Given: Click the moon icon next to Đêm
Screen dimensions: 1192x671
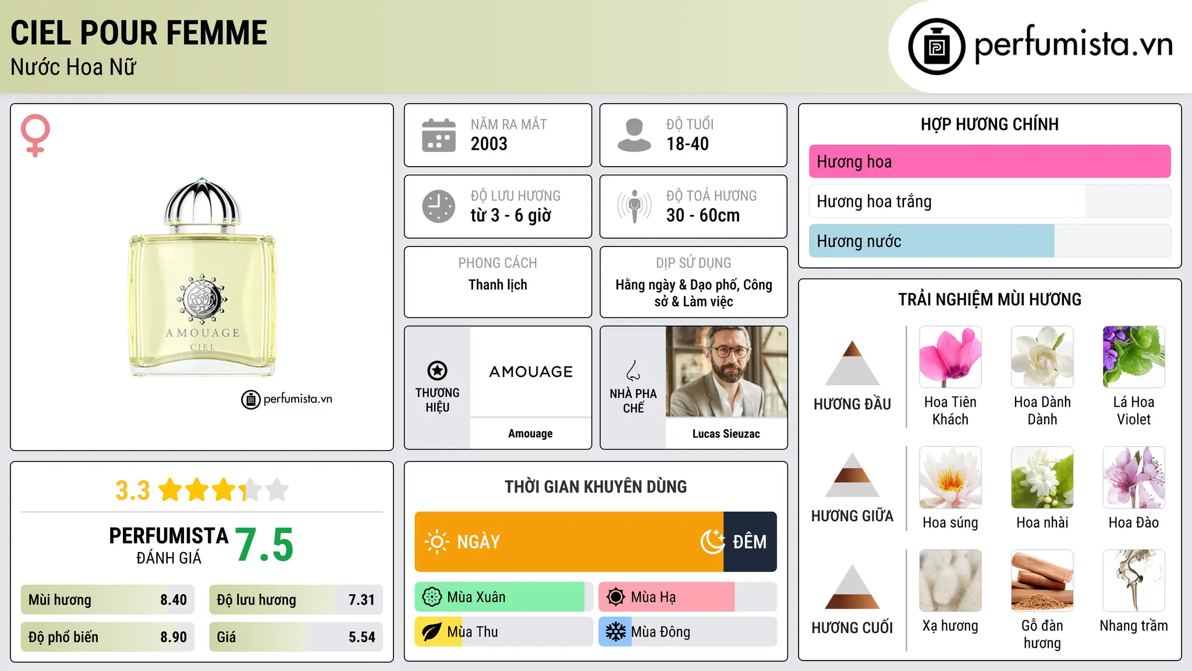Looking at the screenshot, I should (x=713, y=542).
